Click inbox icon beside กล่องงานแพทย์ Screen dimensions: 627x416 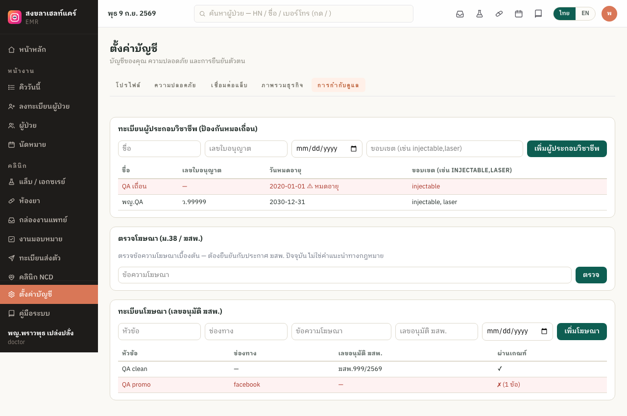coord(11,220)
